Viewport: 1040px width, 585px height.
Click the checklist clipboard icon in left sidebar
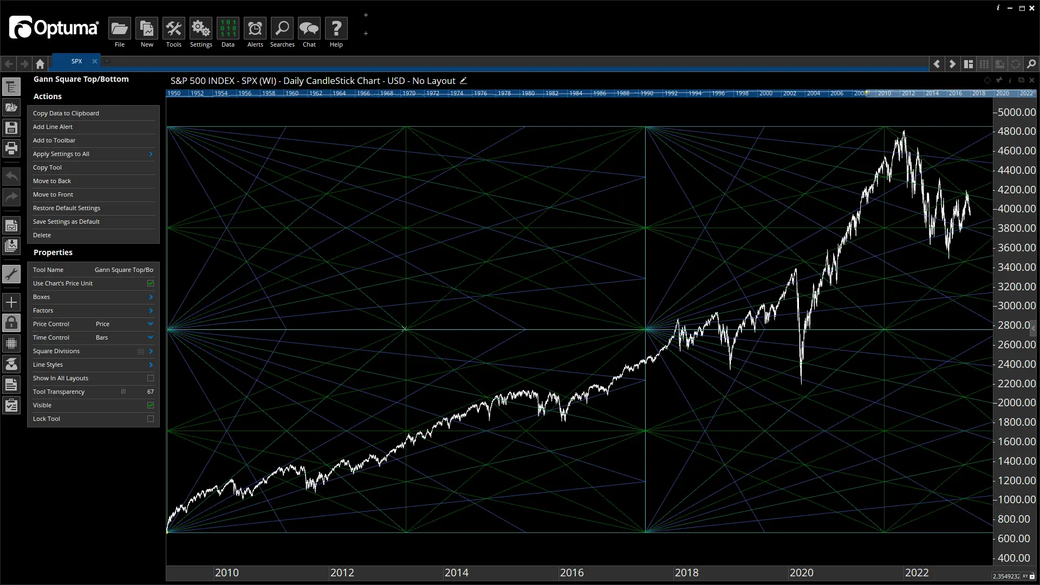click(11, 406)
